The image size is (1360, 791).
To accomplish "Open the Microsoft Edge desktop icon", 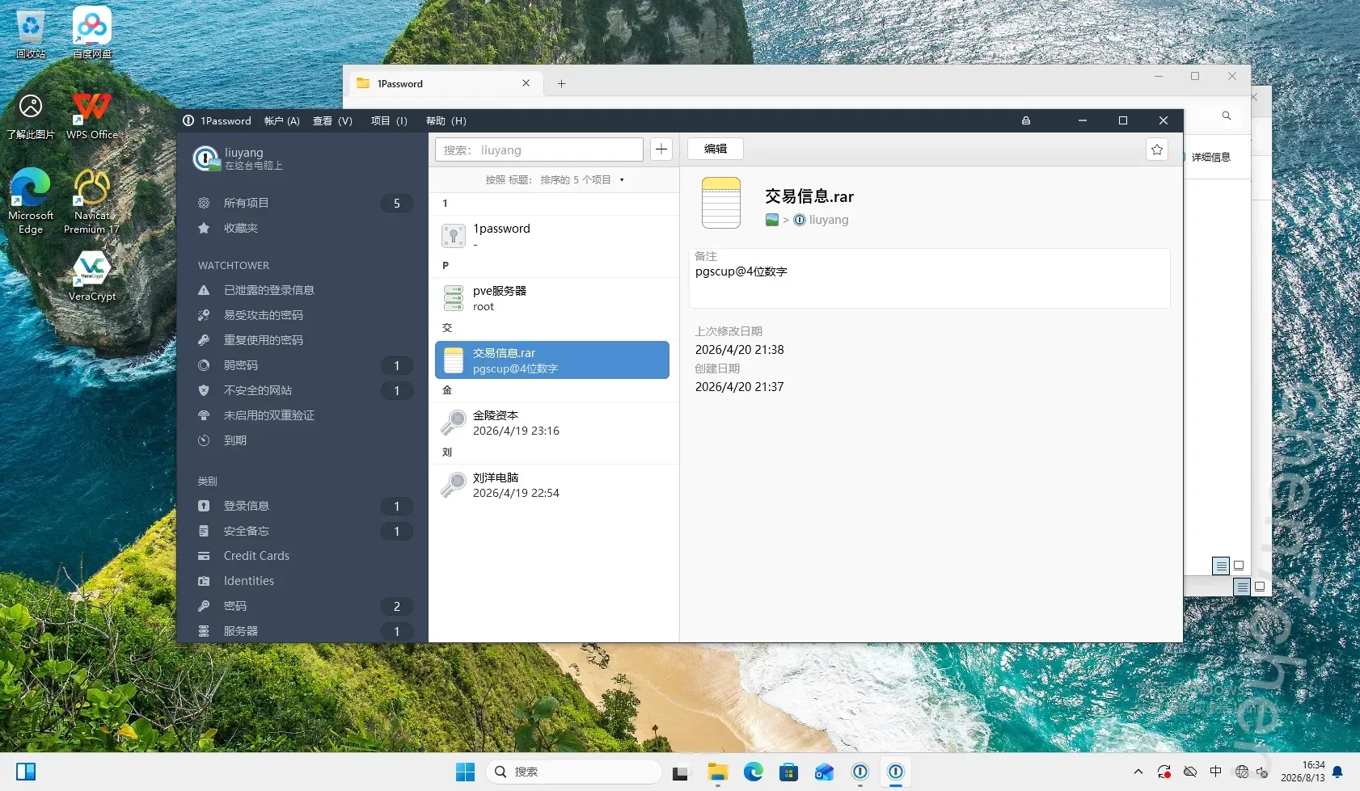I will (31, 201).
